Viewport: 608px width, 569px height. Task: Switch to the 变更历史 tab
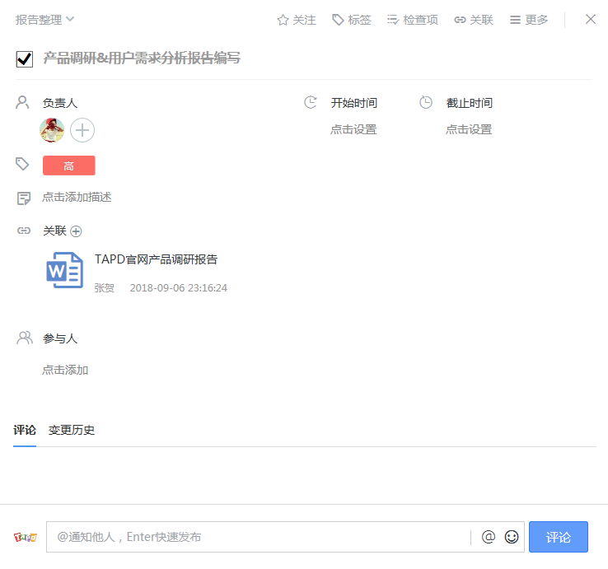click(x=72, y=430)
